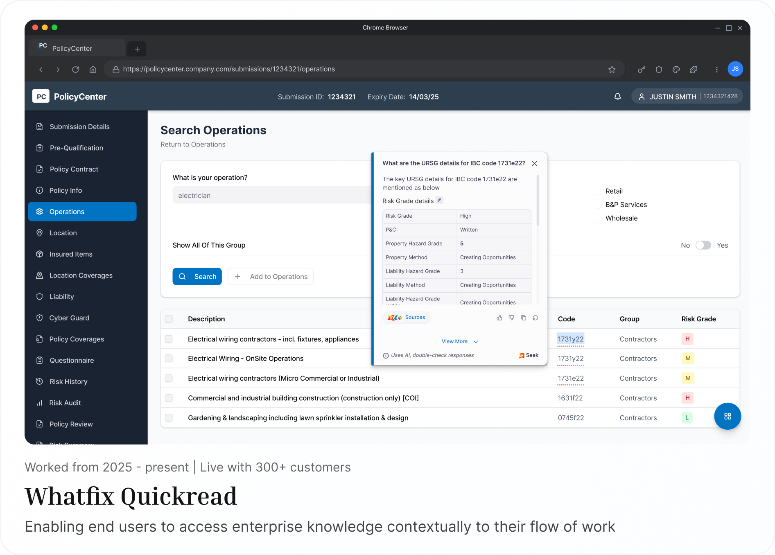Open Location Coverages in sidebar

82,275
